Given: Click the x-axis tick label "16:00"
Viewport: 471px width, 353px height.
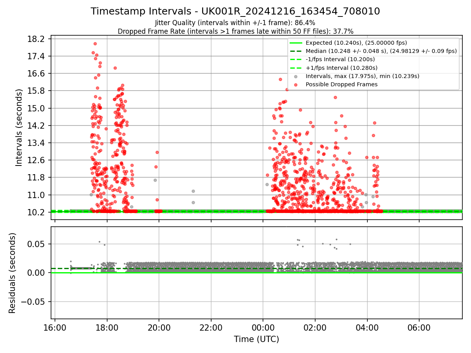Looking at the screenshot, I should (55, 328).
